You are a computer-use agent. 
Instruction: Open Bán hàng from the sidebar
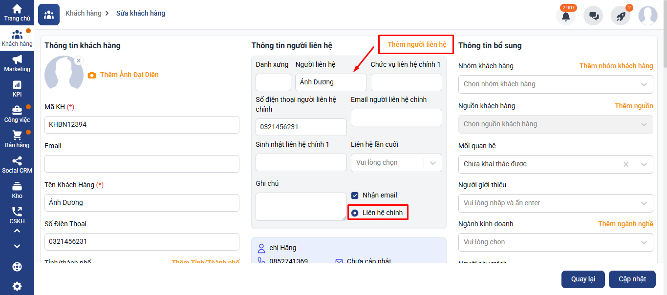(17, 139)
